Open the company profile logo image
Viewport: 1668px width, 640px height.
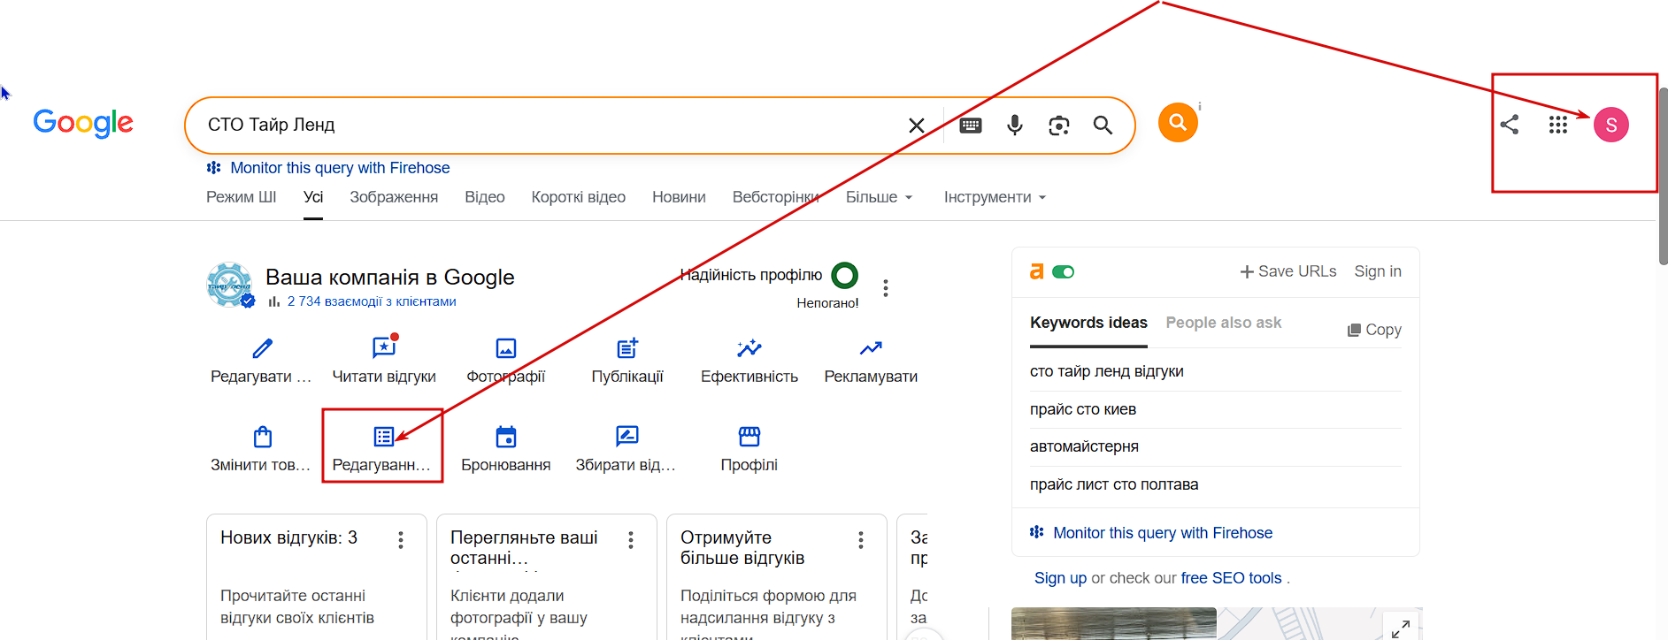(229, 285)
